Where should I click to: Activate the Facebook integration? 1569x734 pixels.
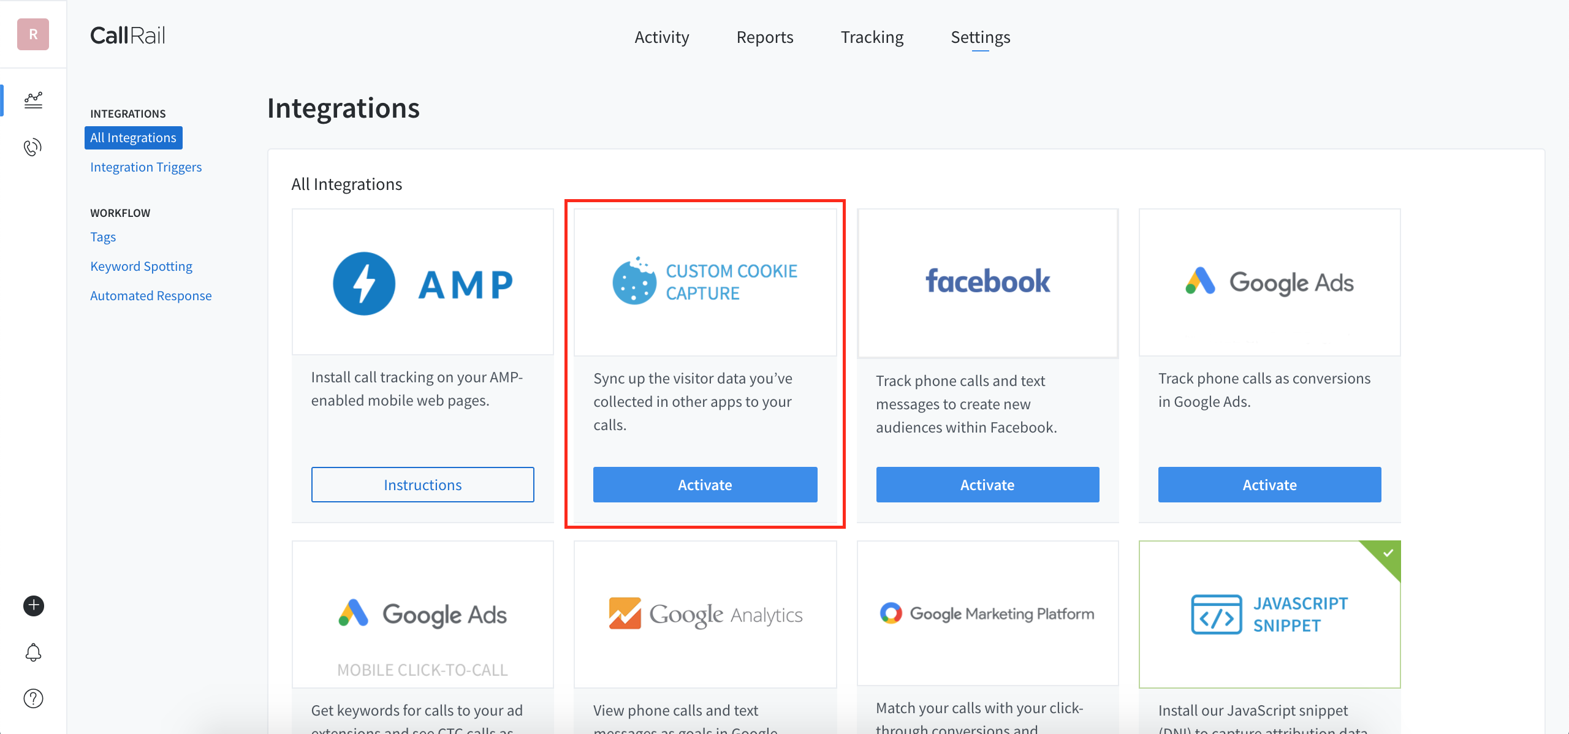987,485
